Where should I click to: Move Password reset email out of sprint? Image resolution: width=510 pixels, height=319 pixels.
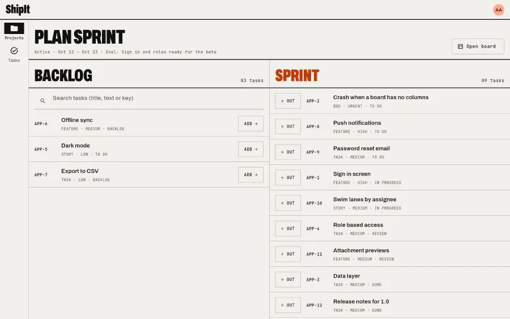pos(288,152)
